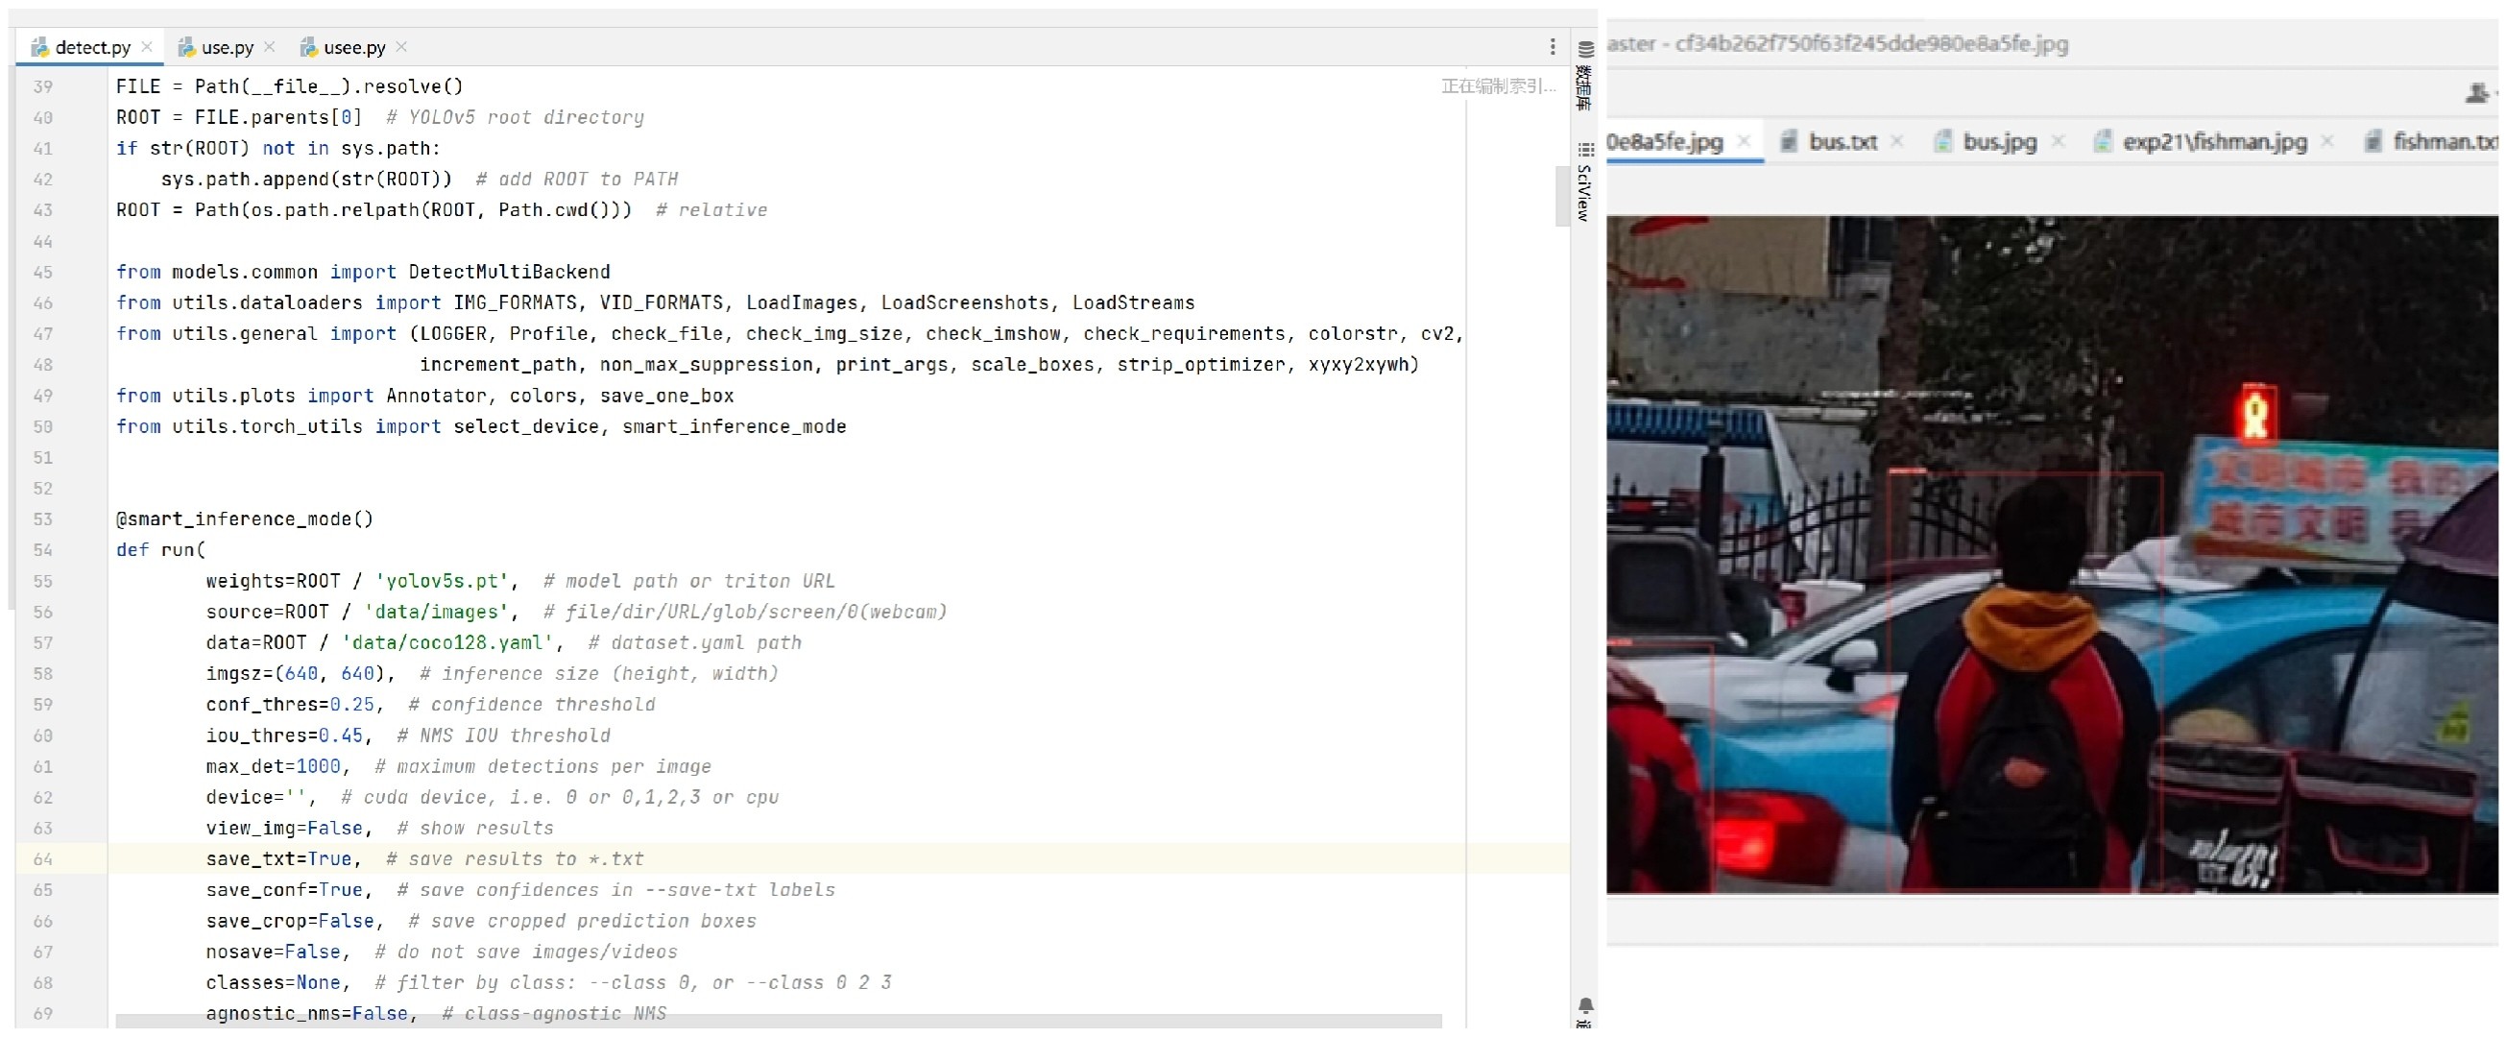2505x1037 pixels.
Task: Click the bus.txt file icon
Action: tap(1789, 142)
